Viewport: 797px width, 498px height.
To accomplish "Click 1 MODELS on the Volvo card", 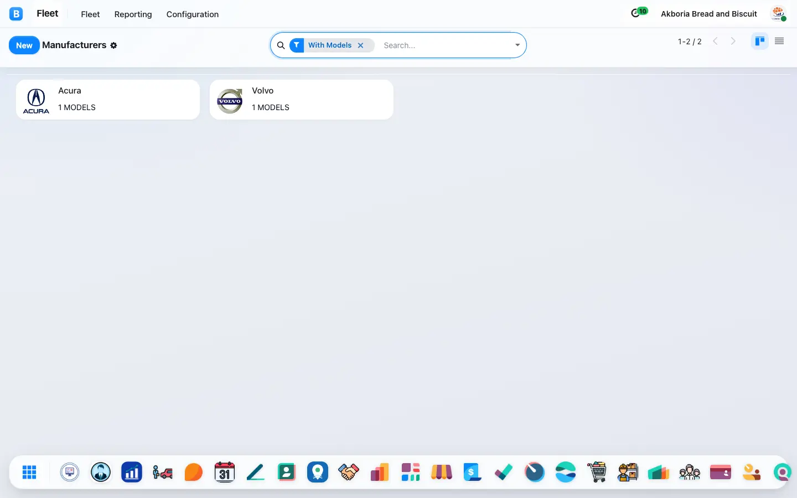I will tap(271, 107).
